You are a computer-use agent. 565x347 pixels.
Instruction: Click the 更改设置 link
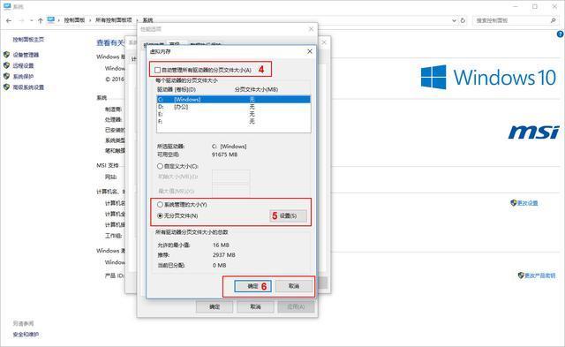pyautogui.click(x=528, y=203)
